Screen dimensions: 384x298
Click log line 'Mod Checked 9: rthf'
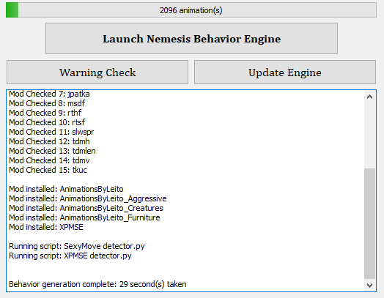pyautogui.click(x=45, y=113)
